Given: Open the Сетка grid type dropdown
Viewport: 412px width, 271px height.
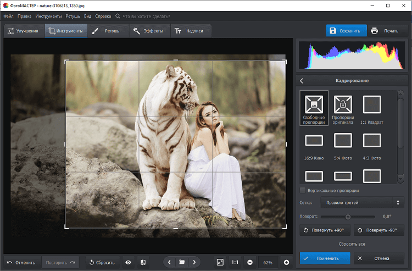Looking at the screenshot, I should coord(362,203).
